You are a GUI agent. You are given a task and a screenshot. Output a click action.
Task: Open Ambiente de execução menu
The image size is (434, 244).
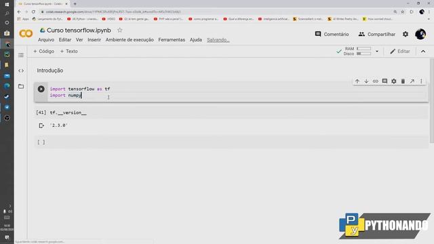pos(130,40)
